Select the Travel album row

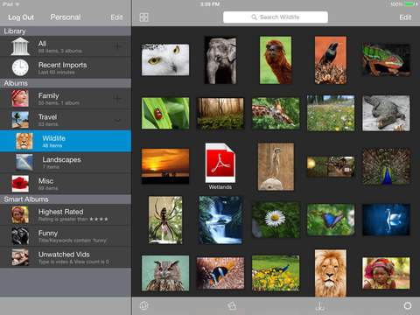click(x=66, y=120)
